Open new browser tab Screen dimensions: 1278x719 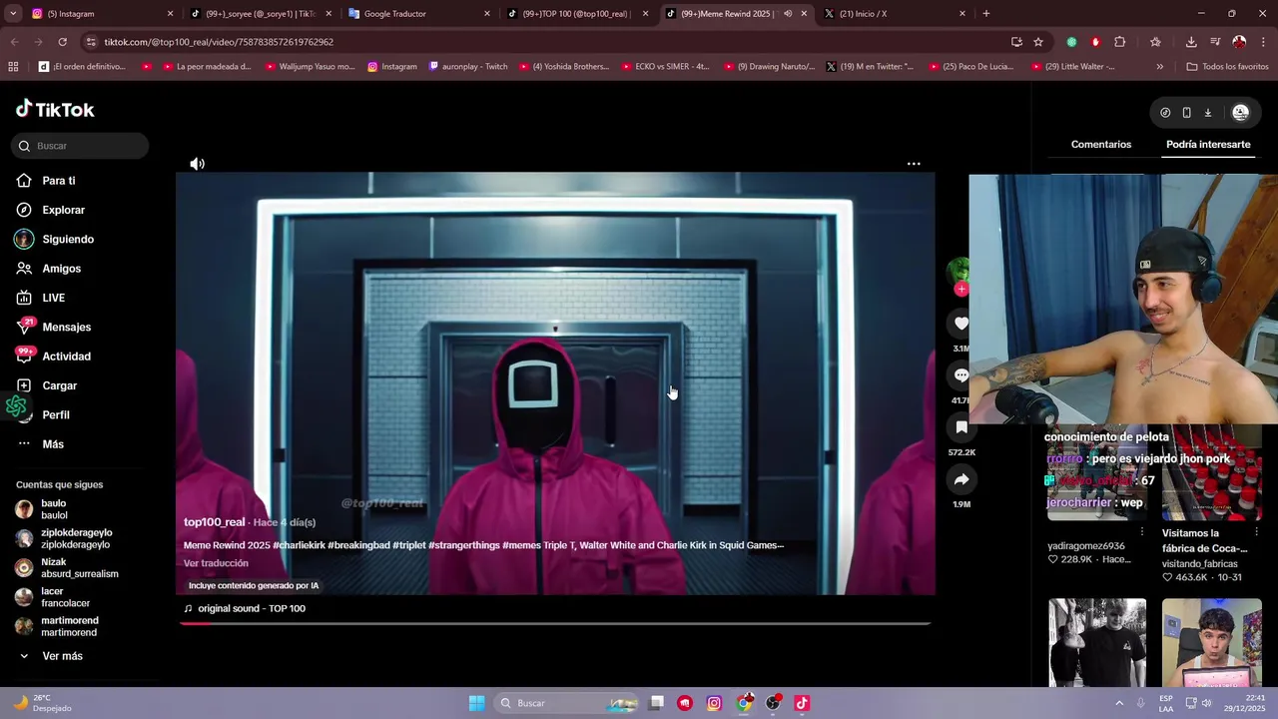pyautogui.click(x=985, y=14)
